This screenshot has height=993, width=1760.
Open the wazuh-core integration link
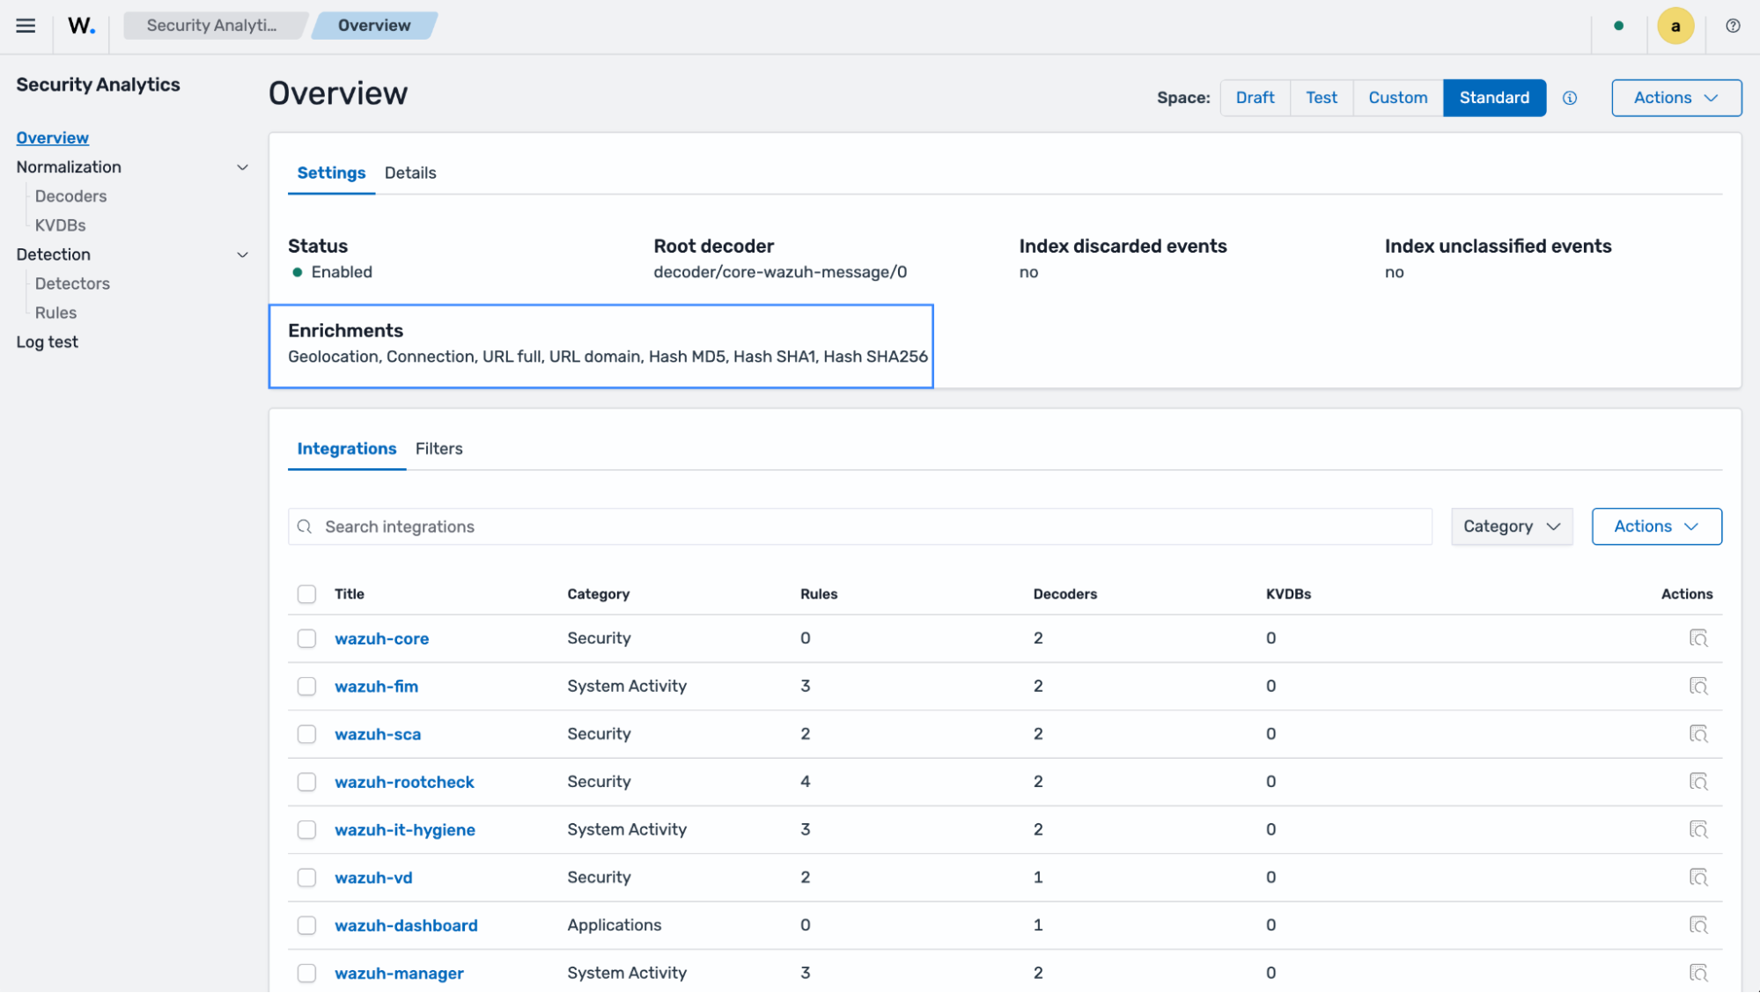(x=381, y=639)
